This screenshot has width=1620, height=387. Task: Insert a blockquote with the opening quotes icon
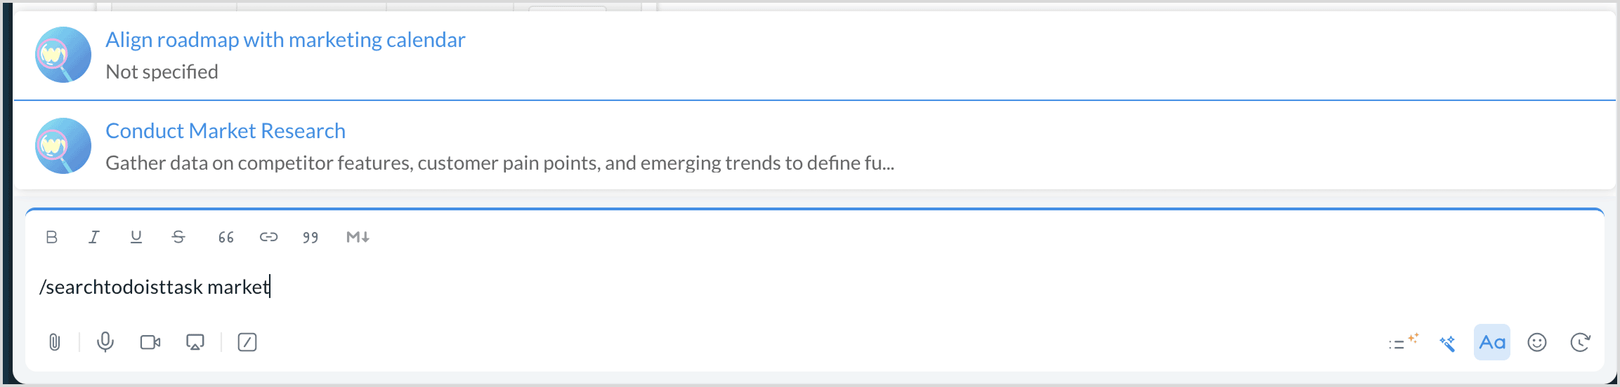tap(226, 237)
